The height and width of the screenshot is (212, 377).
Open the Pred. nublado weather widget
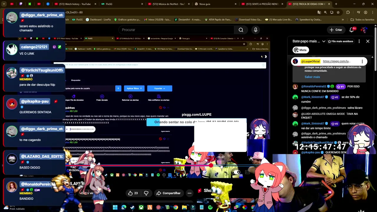tap(14, 208)
